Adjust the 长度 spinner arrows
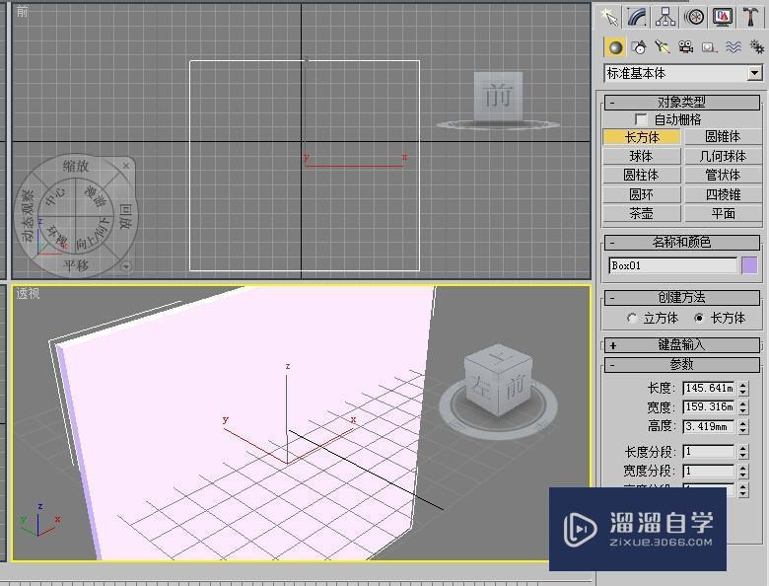769x586 pixels. 743,389
